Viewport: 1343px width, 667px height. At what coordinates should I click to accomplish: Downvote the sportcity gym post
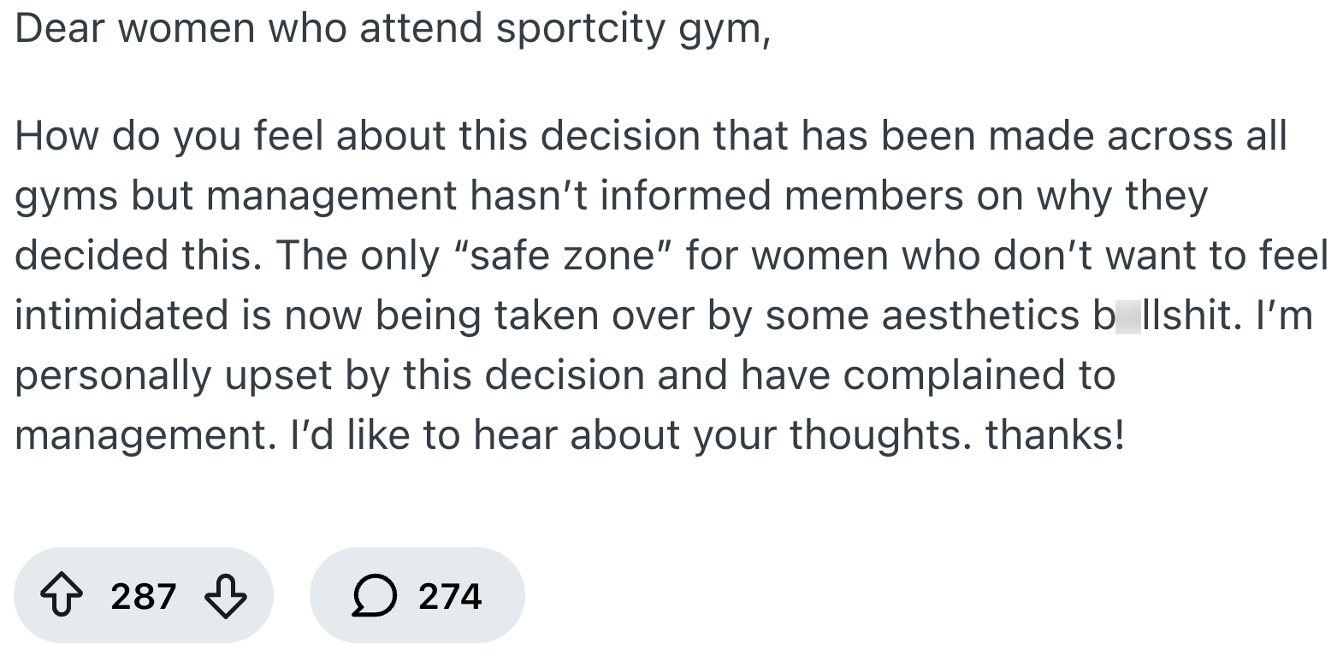click(x=227, y=596)
